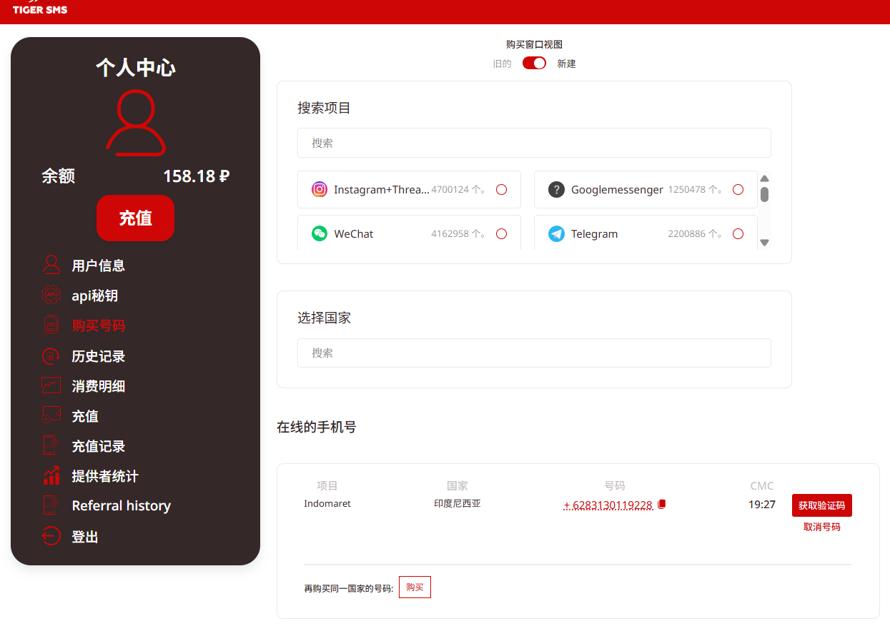The height and width of the screenshot is (626, 890).
Task: Select the Googlemessenger radio button
Action: pyautogui.click(x=738, y=189)
